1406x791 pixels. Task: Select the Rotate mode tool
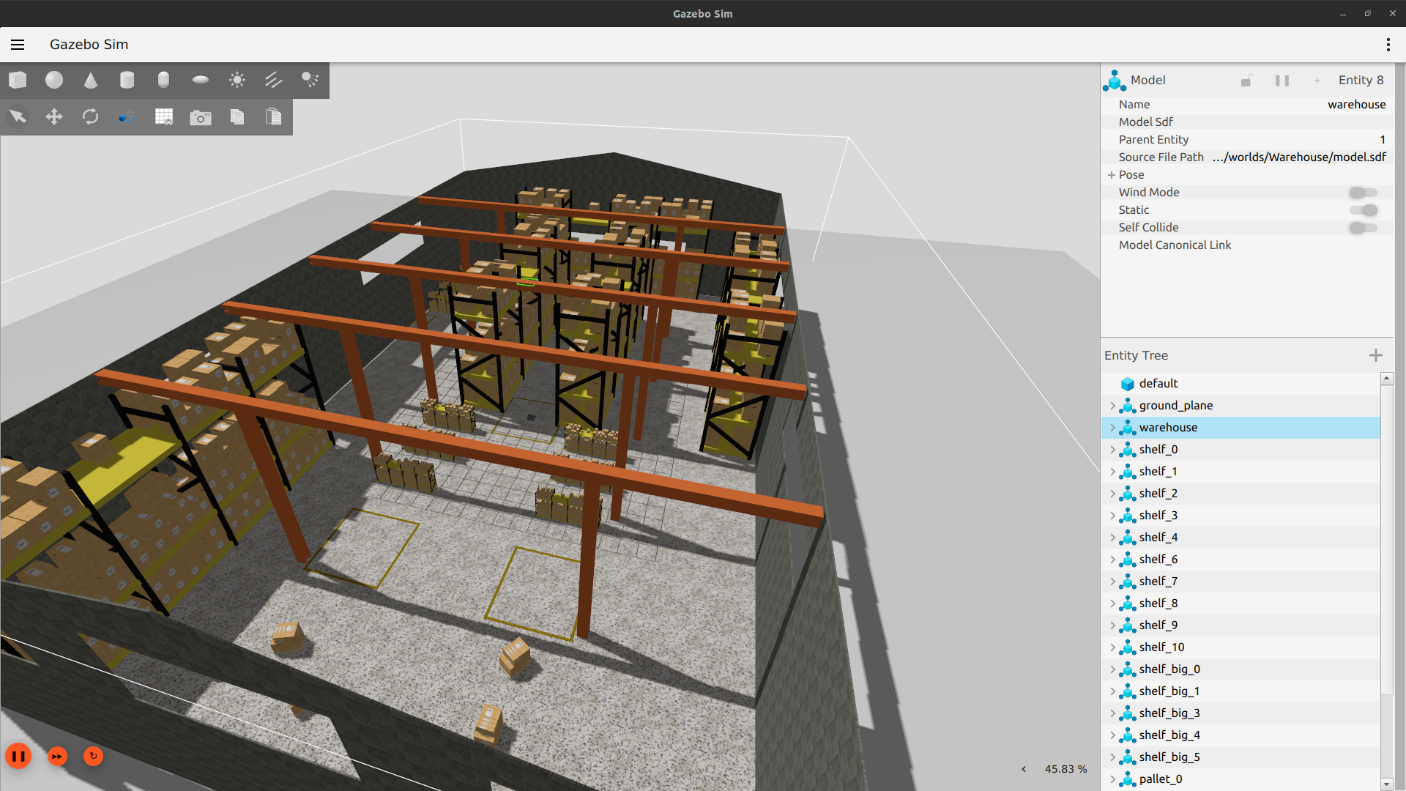[x=91, y=116]
